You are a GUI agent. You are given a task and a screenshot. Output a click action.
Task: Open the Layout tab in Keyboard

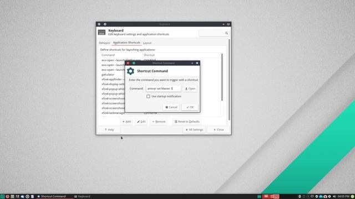(147, 43)
